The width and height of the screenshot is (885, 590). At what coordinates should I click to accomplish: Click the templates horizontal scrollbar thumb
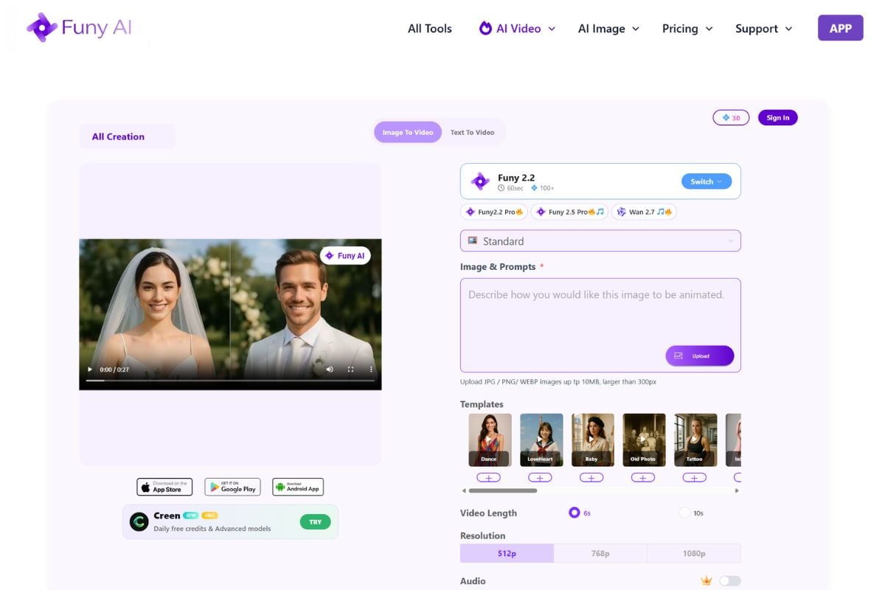[x=503, y=490]
